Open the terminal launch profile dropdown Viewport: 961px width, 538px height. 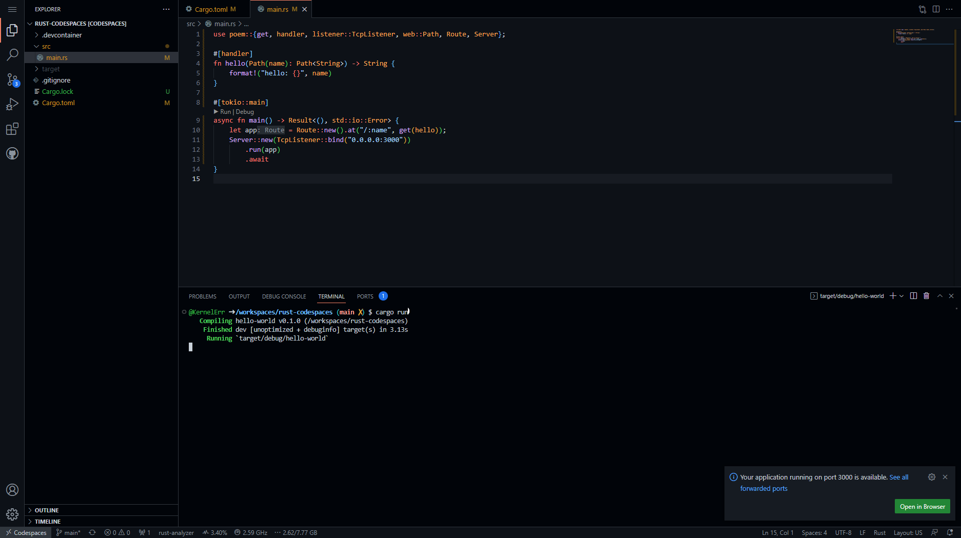point(901,296)
